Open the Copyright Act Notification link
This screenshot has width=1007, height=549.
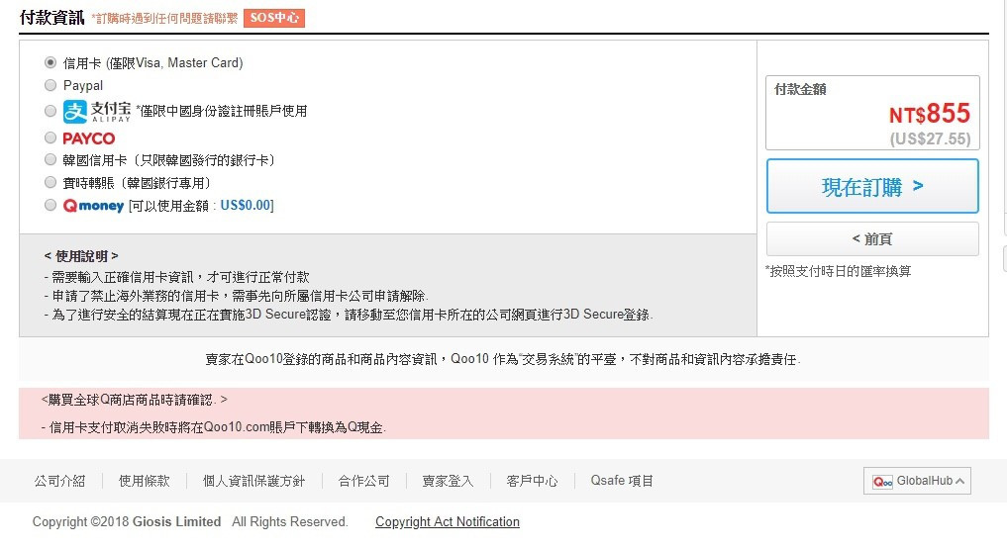point(448,522)
